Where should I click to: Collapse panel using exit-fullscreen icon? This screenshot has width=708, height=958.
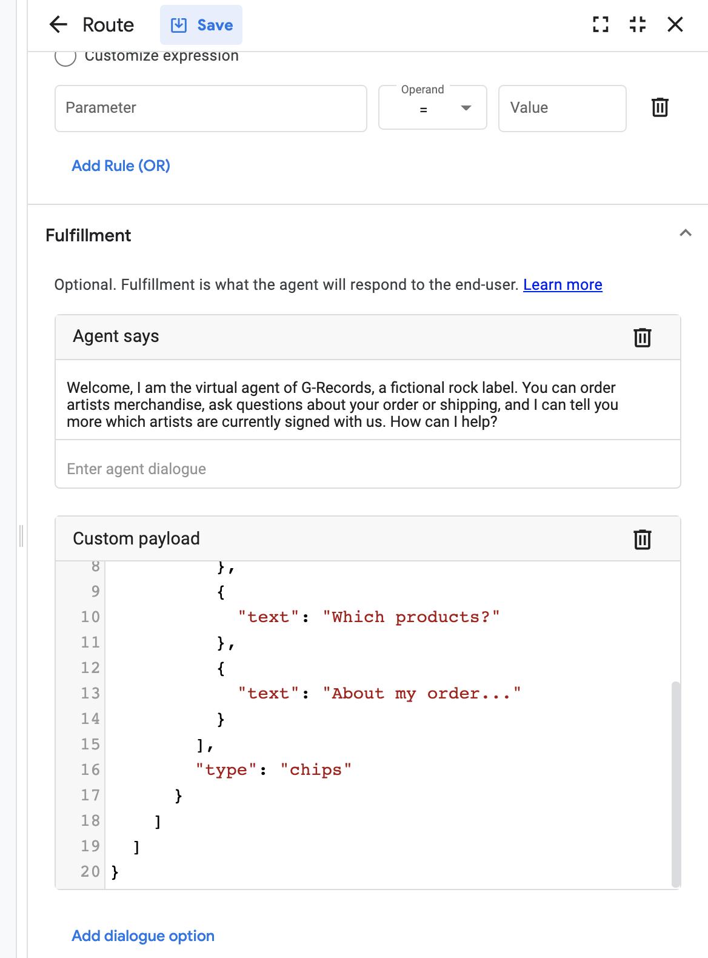tap(638, 25)
